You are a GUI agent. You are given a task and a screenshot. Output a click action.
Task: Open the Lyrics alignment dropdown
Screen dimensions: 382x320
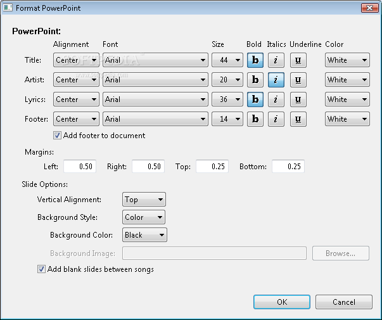coord(76,99)
